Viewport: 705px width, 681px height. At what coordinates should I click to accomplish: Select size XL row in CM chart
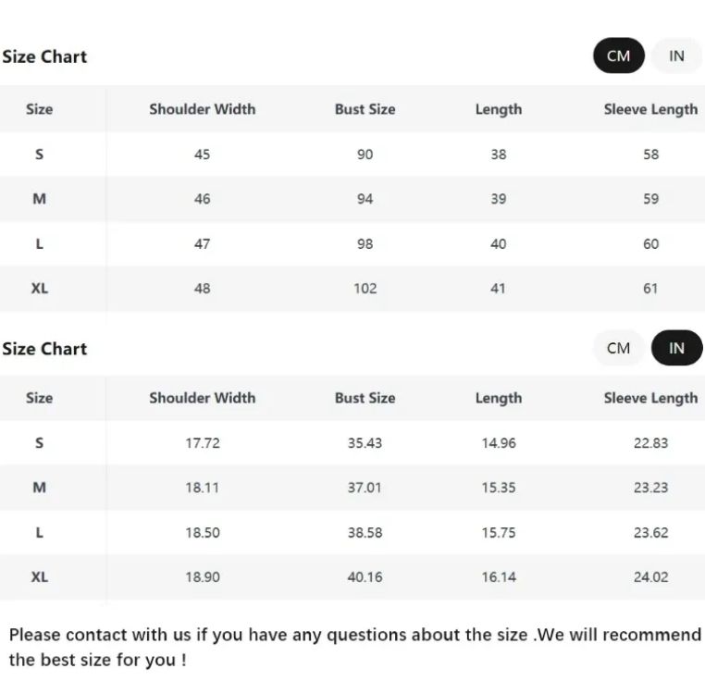352,289
